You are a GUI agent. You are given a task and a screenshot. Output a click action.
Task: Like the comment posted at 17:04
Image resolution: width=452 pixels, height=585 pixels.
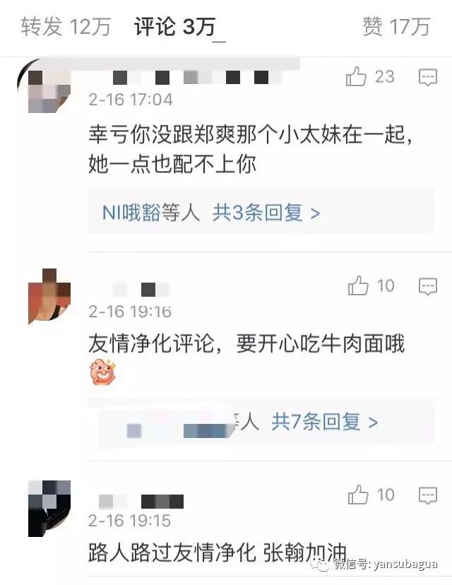click(356, 76)
